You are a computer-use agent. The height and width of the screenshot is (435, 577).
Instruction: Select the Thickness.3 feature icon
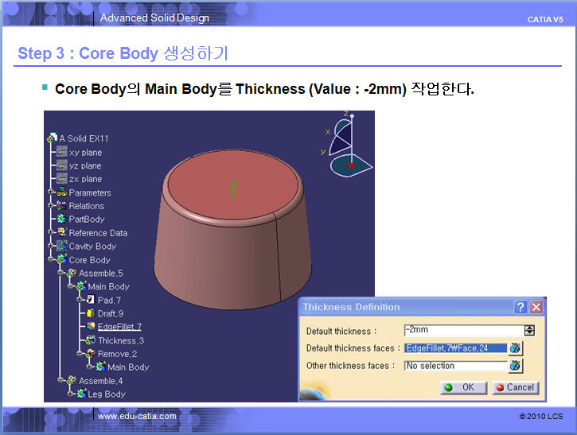(91, 340)
